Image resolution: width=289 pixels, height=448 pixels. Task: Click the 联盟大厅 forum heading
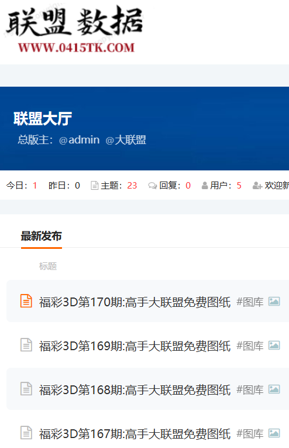pyautogui.click(x=43, y=118)
